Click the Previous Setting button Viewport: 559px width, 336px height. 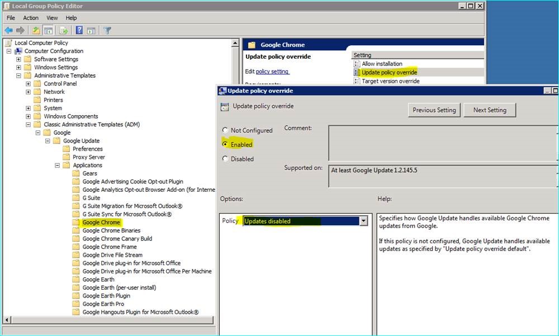[434, 110]
